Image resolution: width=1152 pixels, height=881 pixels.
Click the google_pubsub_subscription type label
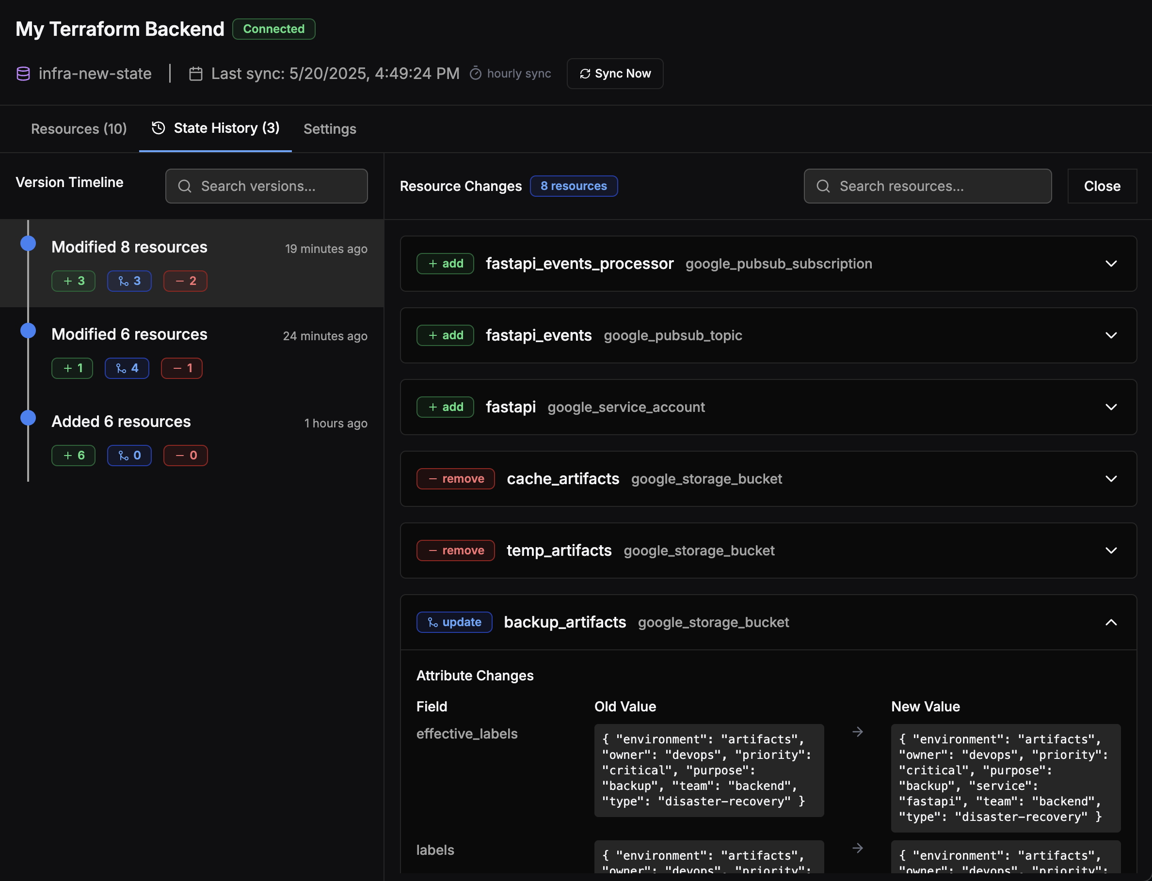(x=779, y=264)
